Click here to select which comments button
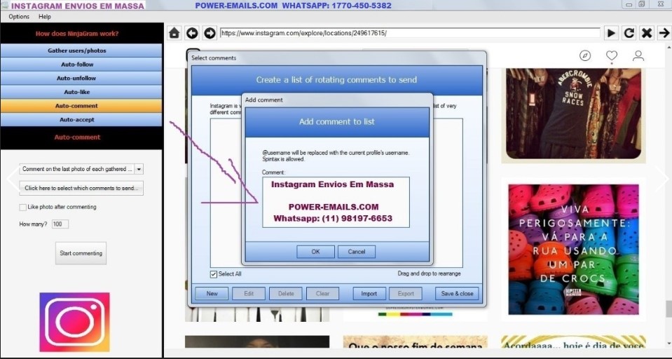This screenshot has width=672, height=359. (81, 188)
